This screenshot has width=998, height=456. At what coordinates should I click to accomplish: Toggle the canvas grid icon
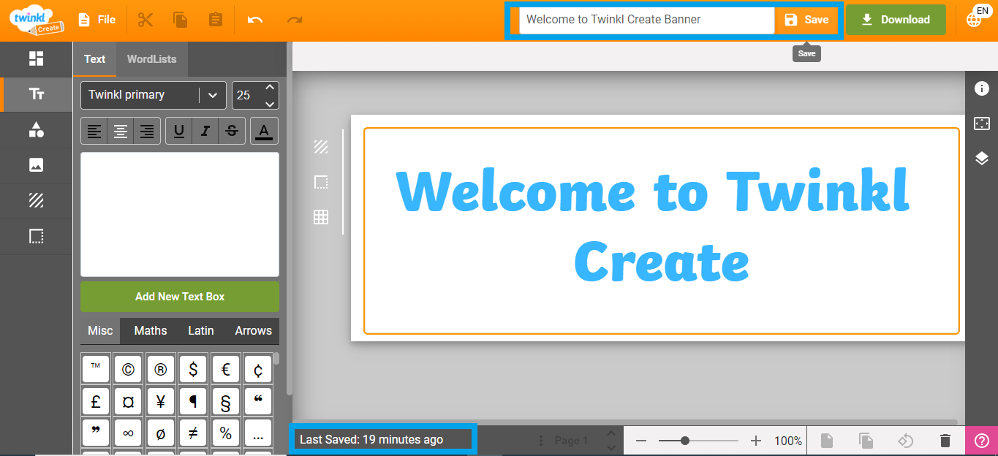(321, 217)
